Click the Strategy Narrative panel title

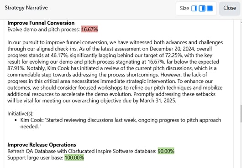pyautogui.click(x=26, y=8)
